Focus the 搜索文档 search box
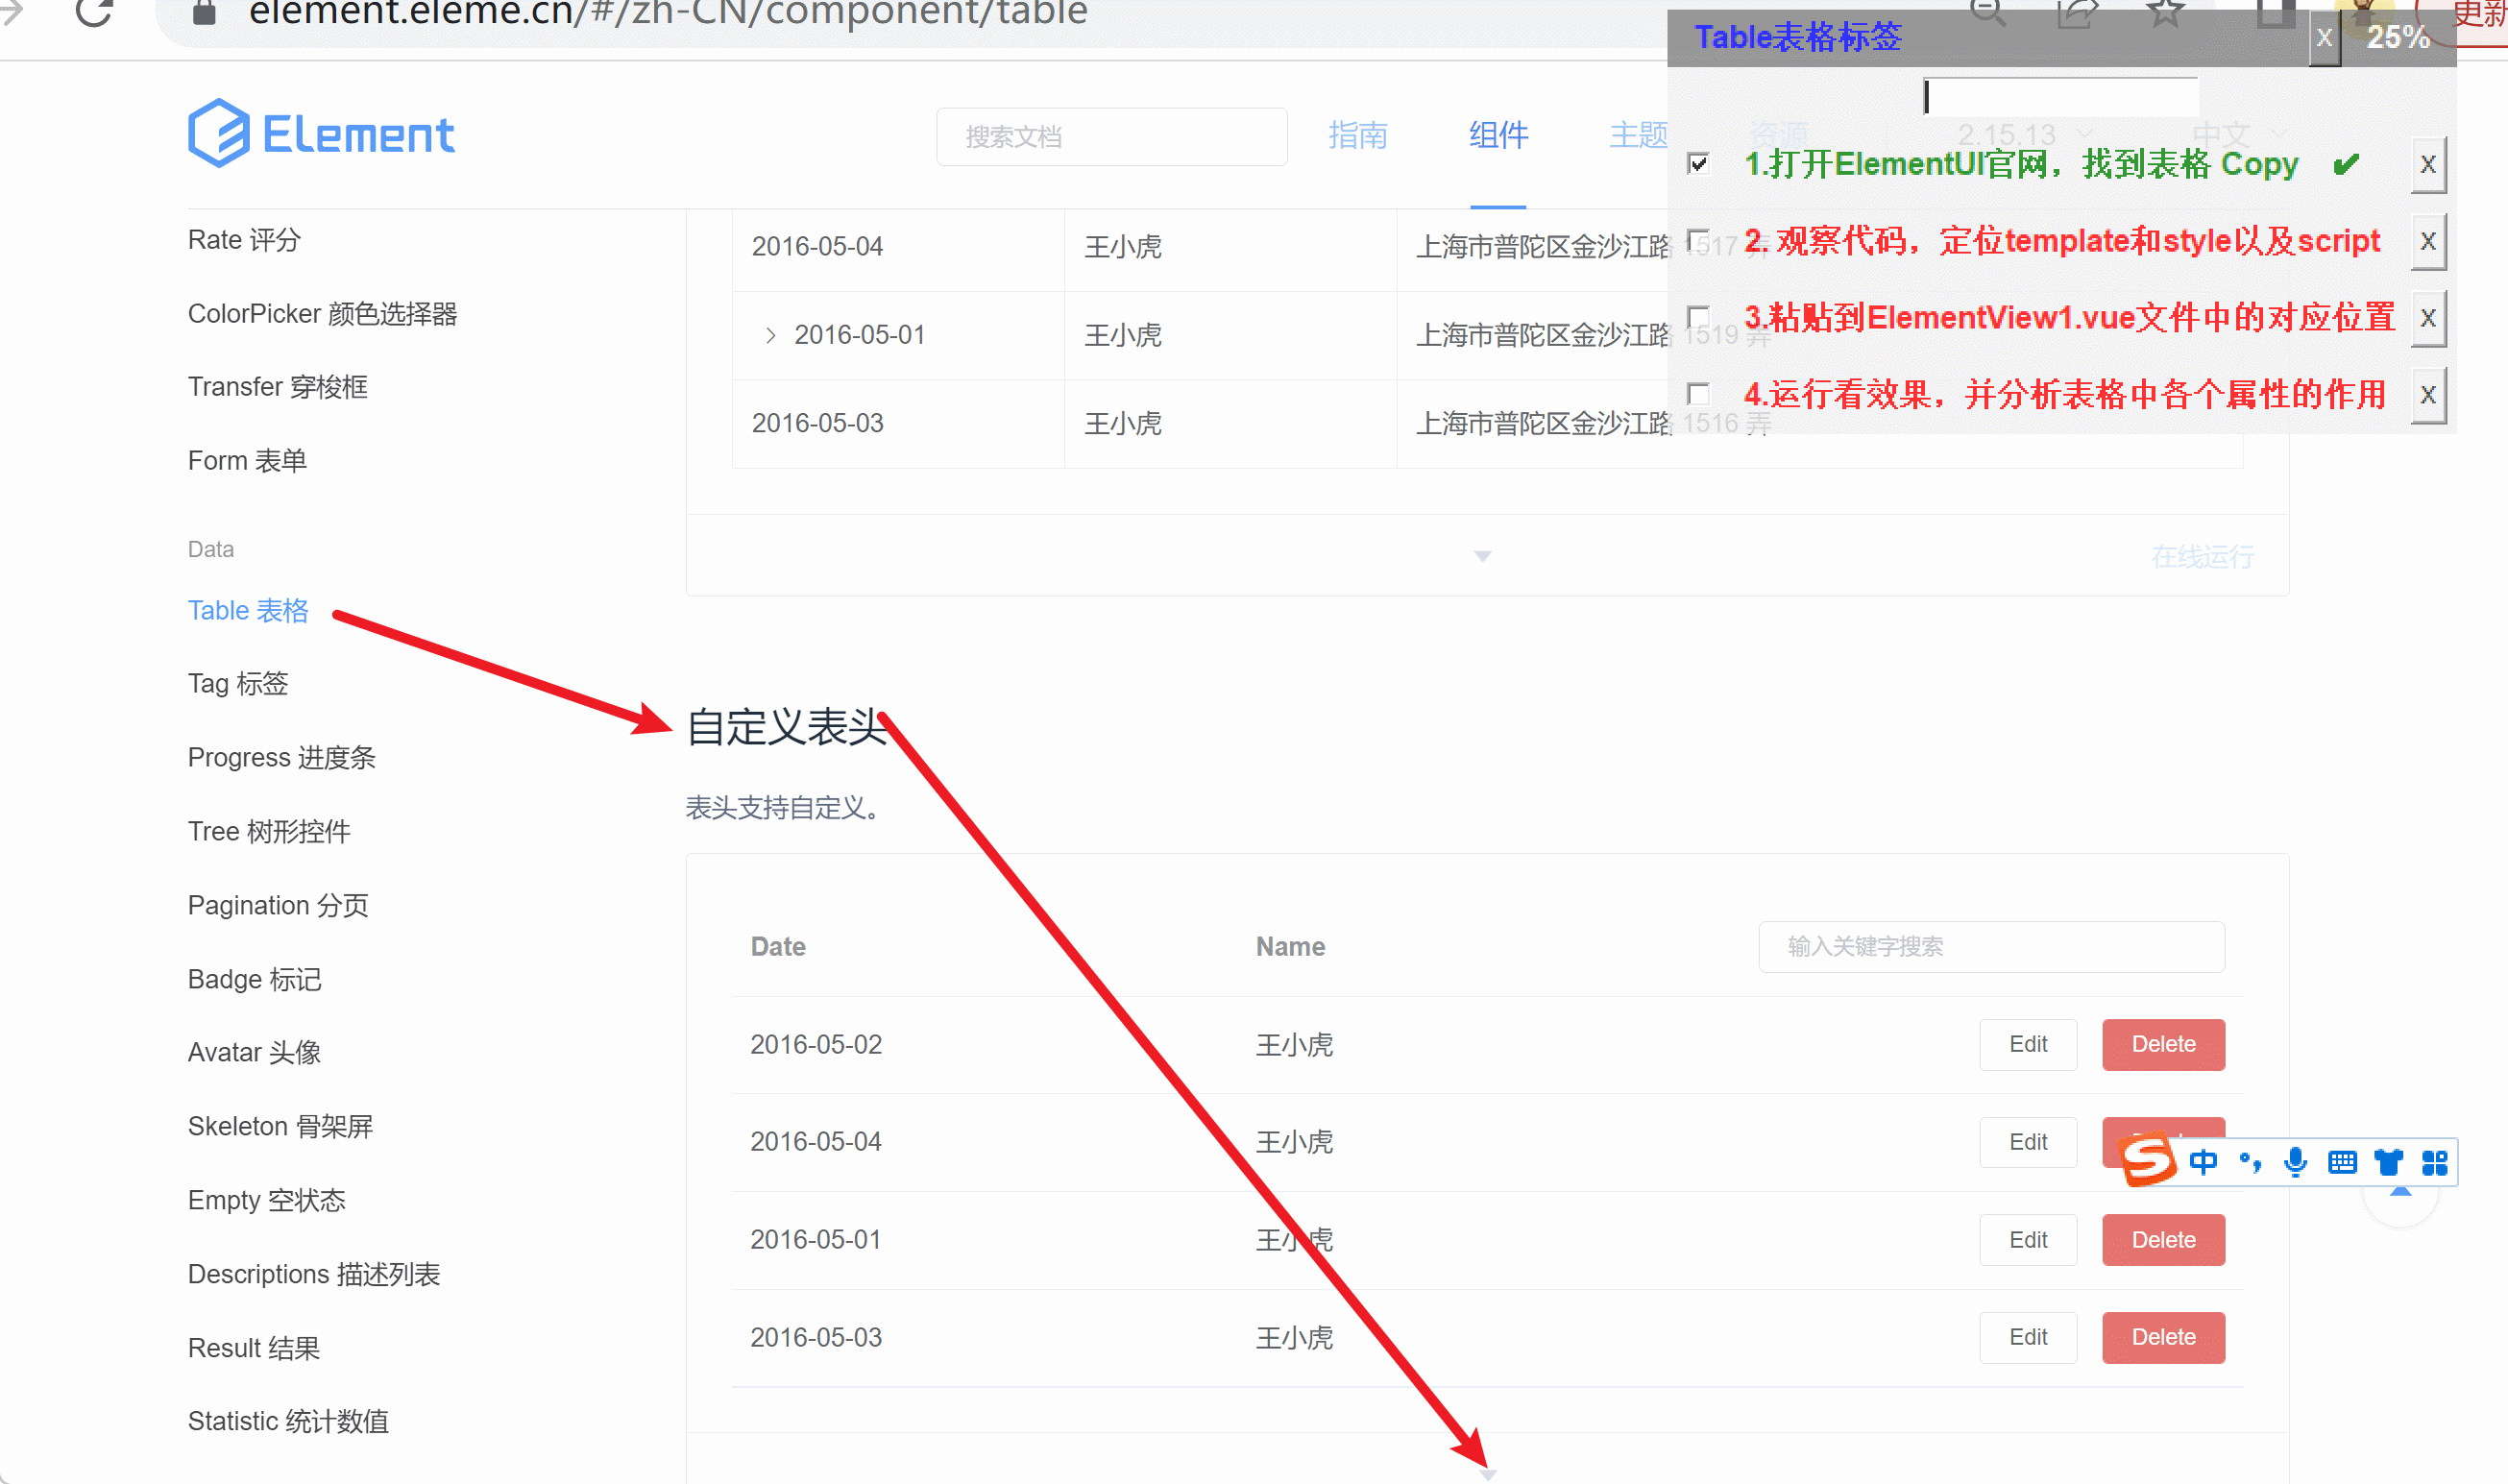2508x1484 pixels. (1111, 136)
